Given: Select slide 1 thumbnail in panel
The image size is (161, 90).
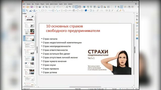Looking at the screenshot, I should pos(30,18).
